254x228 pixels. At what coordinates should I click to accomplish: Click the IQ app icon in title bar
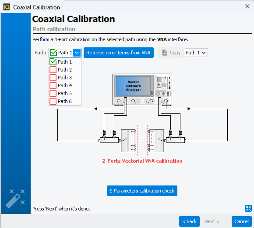[x=7, y=7]
